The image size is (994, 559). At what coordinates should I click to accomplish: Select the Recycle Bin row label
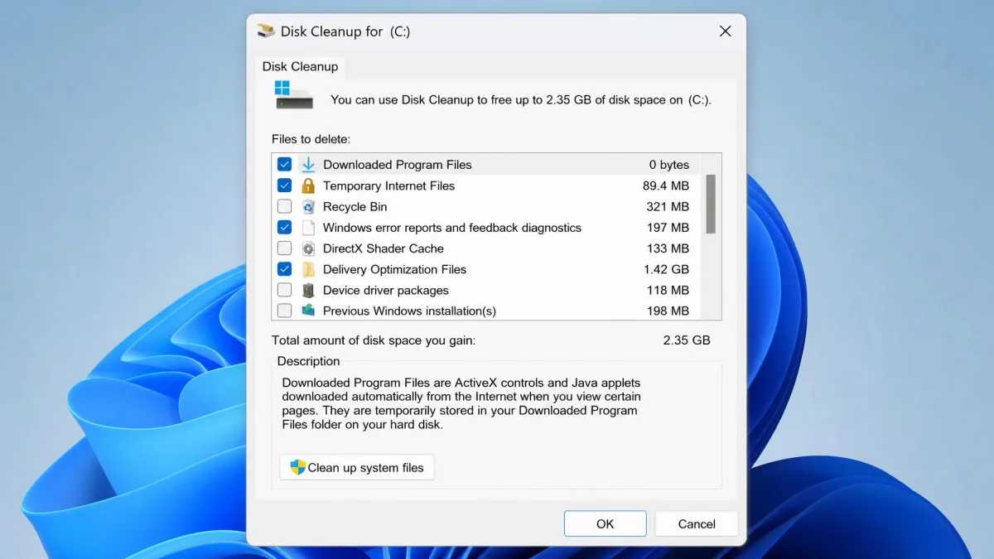coord(355,206)
